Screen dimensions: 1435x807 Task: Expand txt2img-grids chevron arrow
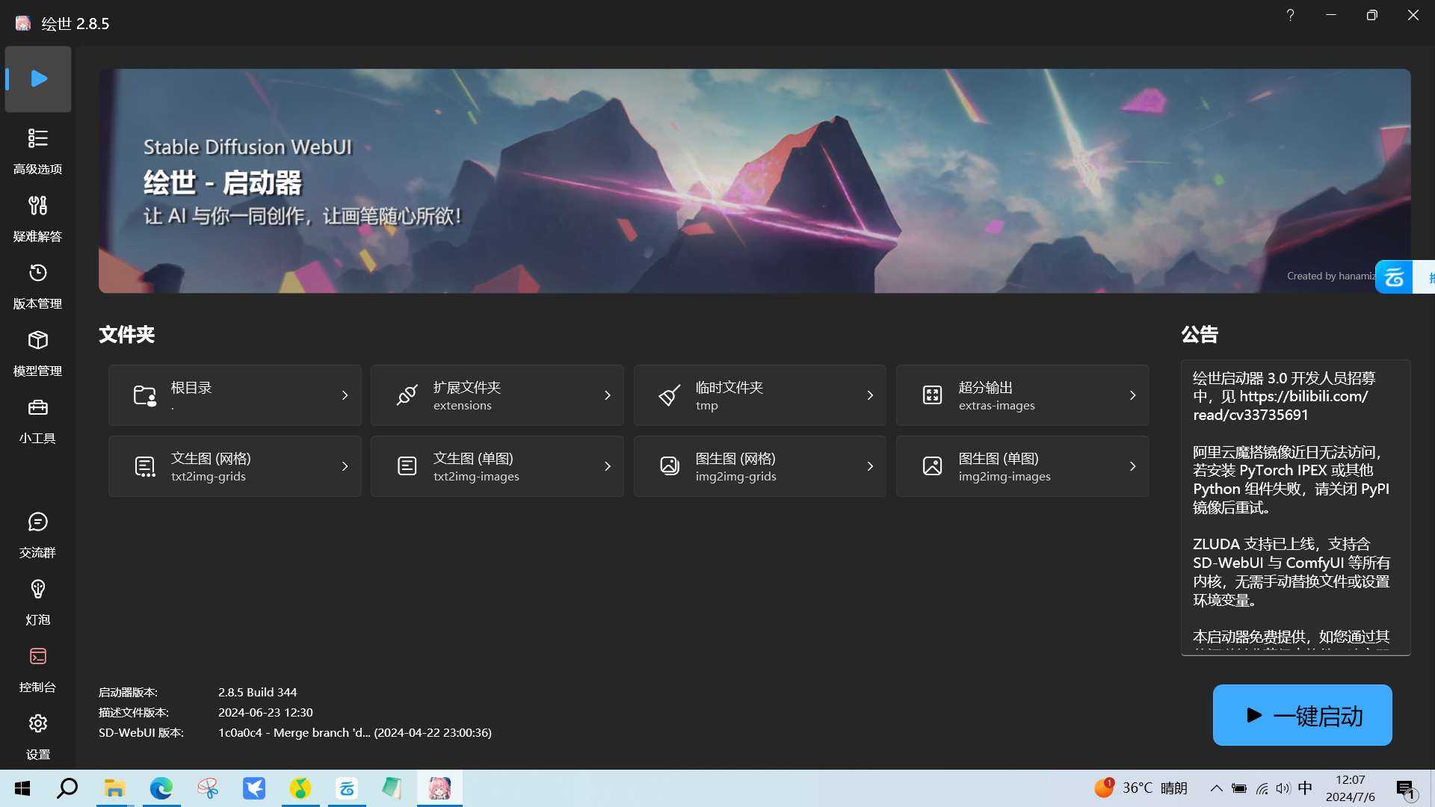pyautogui.click(x=345, y=466)
